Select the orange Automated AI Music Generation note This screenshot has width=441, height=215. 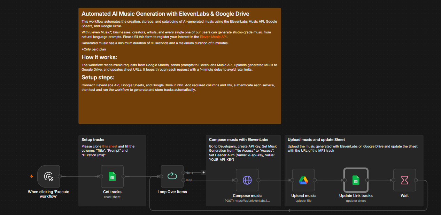pyautogui.click(x=180, y=66)
